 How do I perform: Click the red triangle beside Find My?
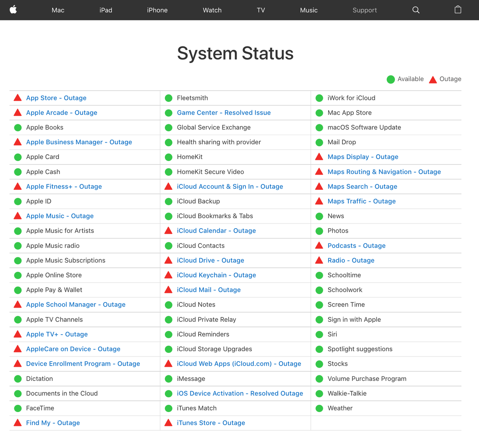(18, 422)
